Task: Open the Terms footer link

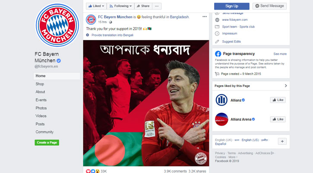Action: coord(231,153)
